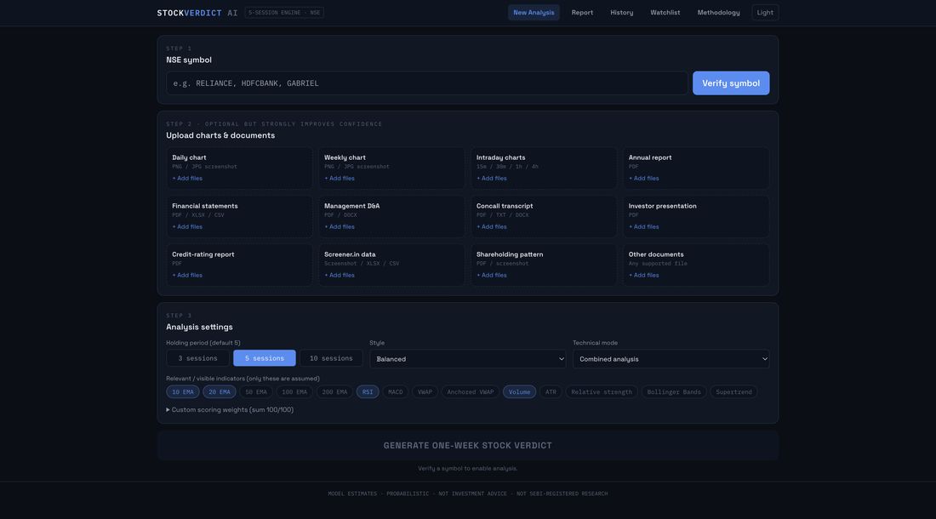Click Generate One-Week Stock Verdict button
This screenshot has width=936, height=519.
pos(467,446)
